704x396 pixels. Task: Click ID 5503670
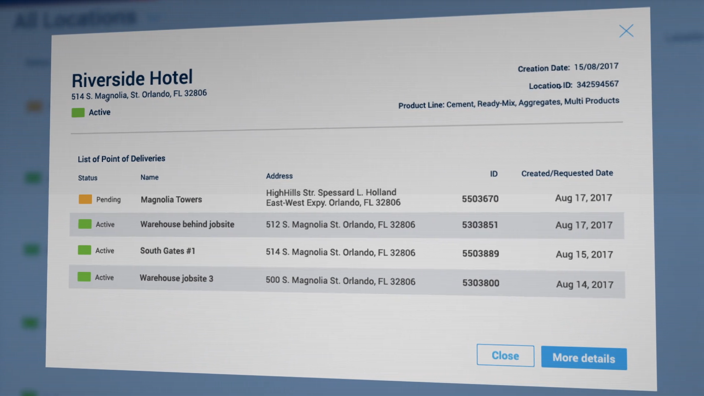click(480, 199)
